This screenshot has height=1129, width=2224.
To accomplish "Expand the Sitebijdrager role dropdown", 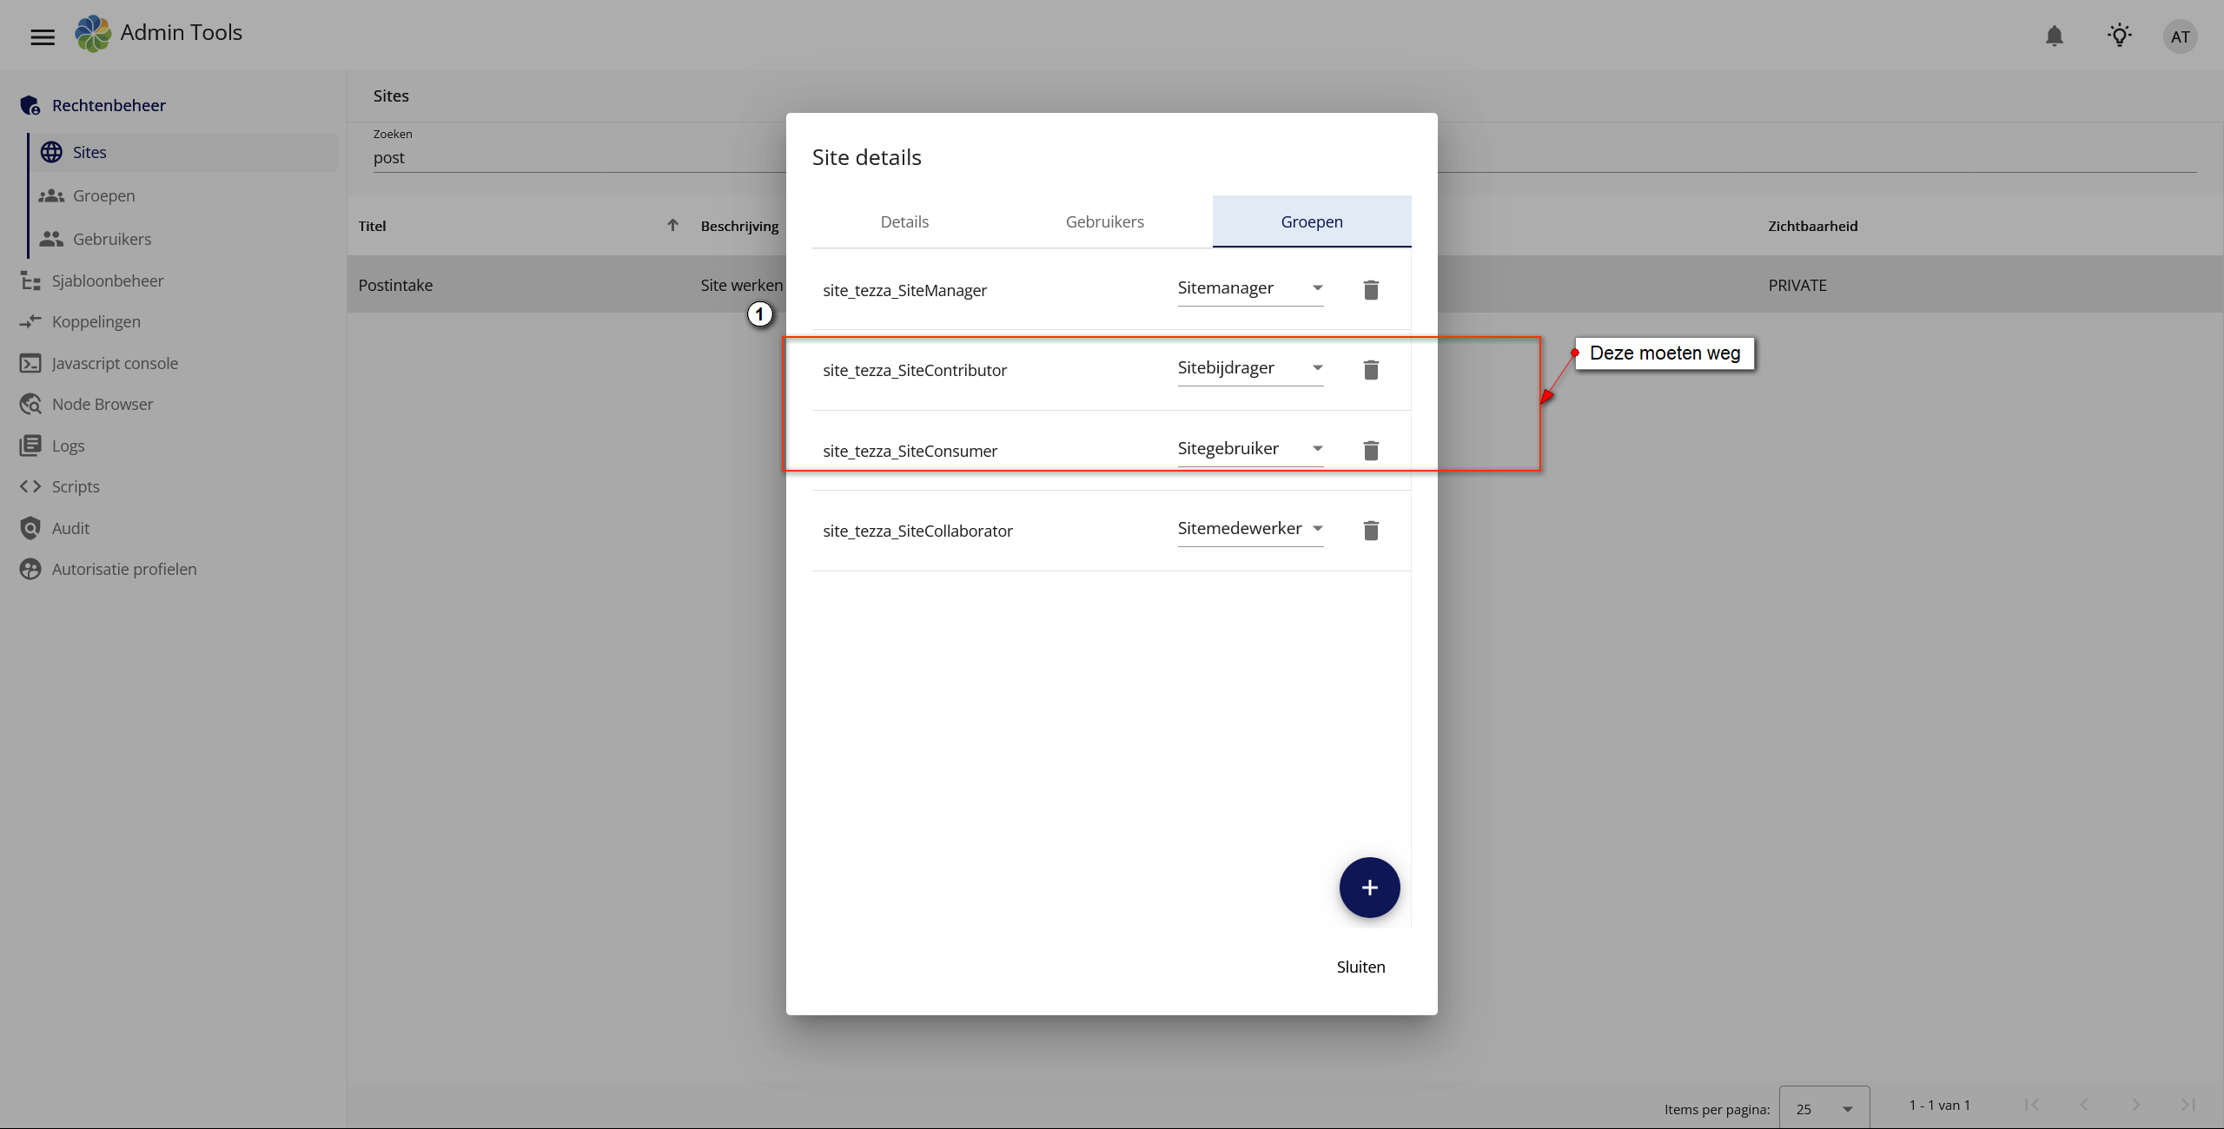I will [1249, 368].
